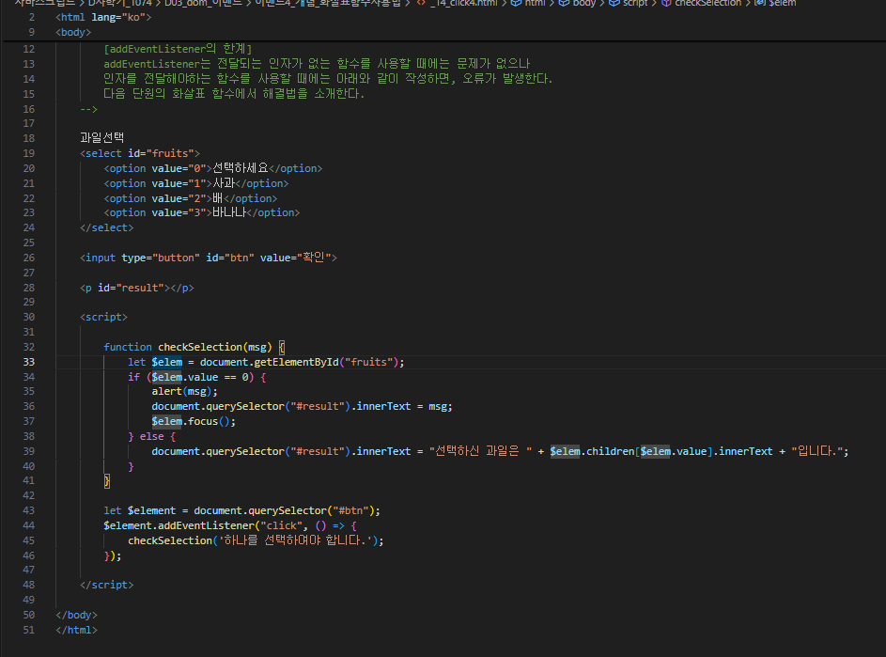Click line number 44 in the gutter
886x657 pixels.
tap(29, 525)
